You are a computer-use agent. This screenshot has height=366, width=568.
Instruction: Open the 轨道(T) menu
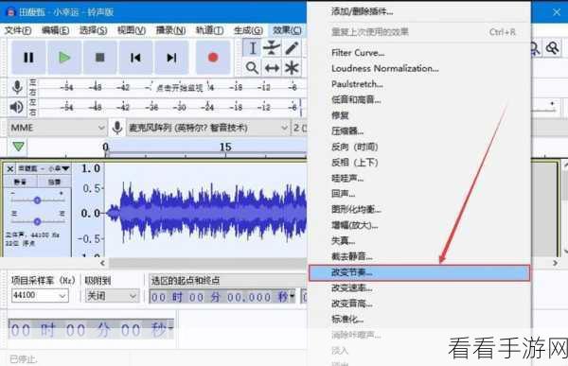coord(209,30)
